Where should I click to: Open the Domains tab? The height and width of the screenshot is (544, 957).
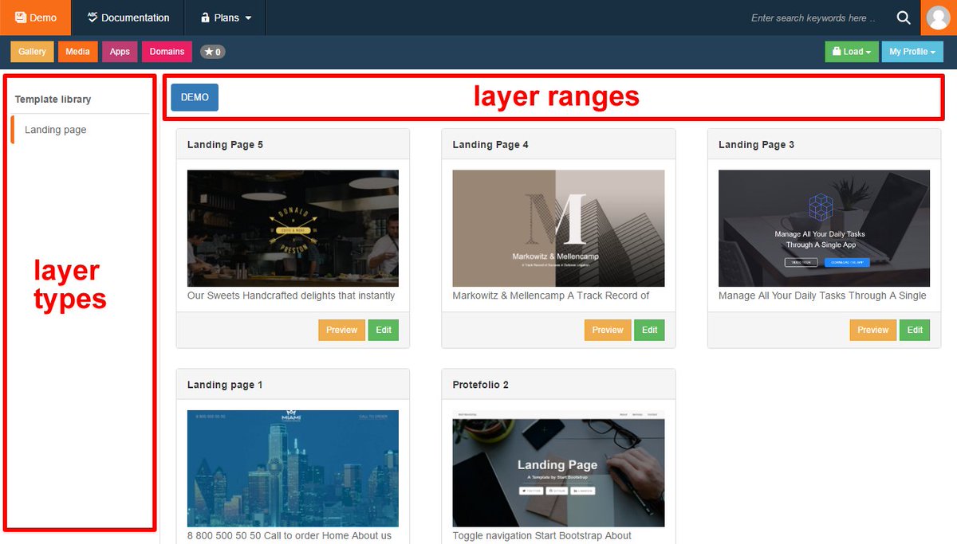[x=167, y=52]
